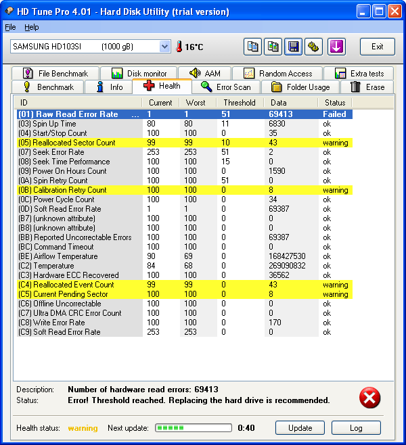Select Seek Time Performance row
Image resolution: width=406 pixels, height=445 pixels.
[185, 162]
